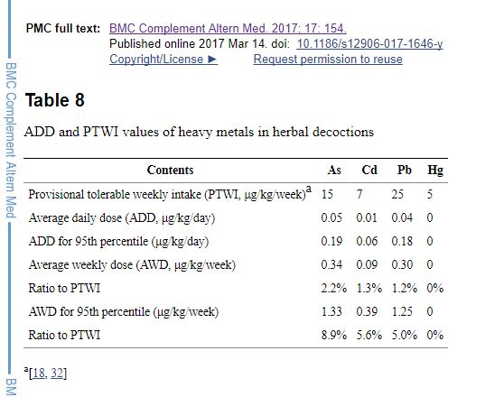Click the Hg column header
The image size is (504, 397).
[x=435, y=171]
